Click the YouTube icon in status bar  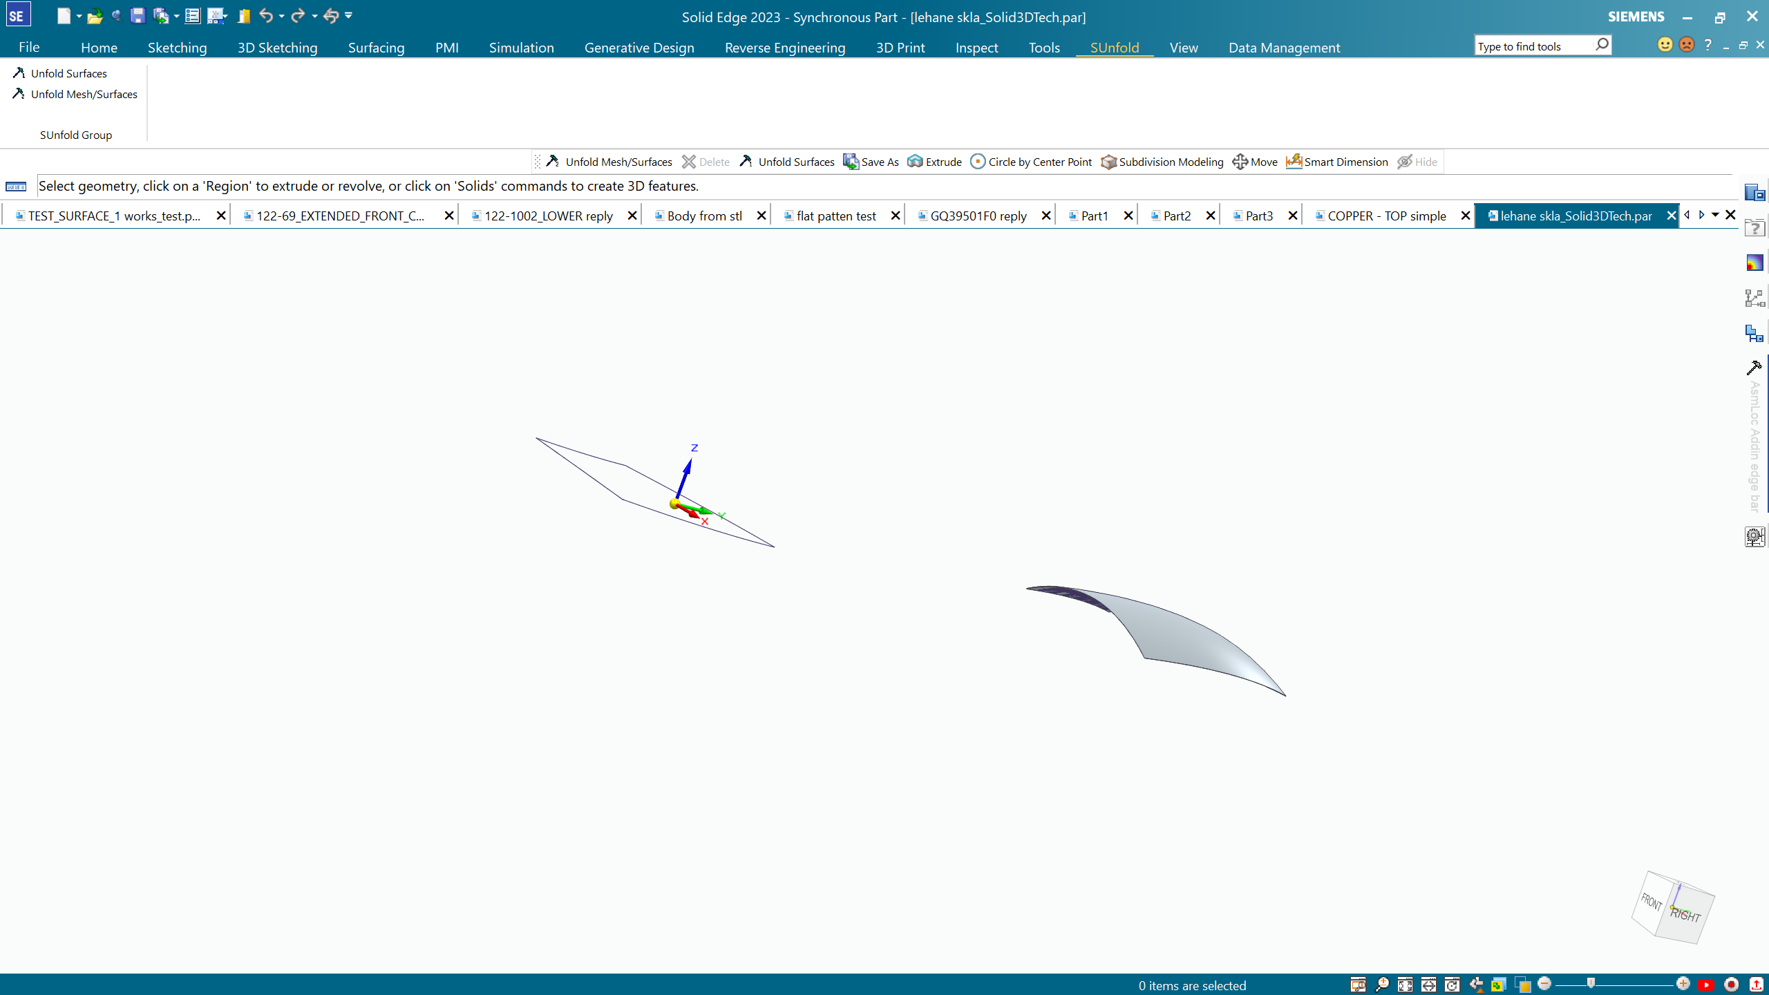tap(1707, 985)
